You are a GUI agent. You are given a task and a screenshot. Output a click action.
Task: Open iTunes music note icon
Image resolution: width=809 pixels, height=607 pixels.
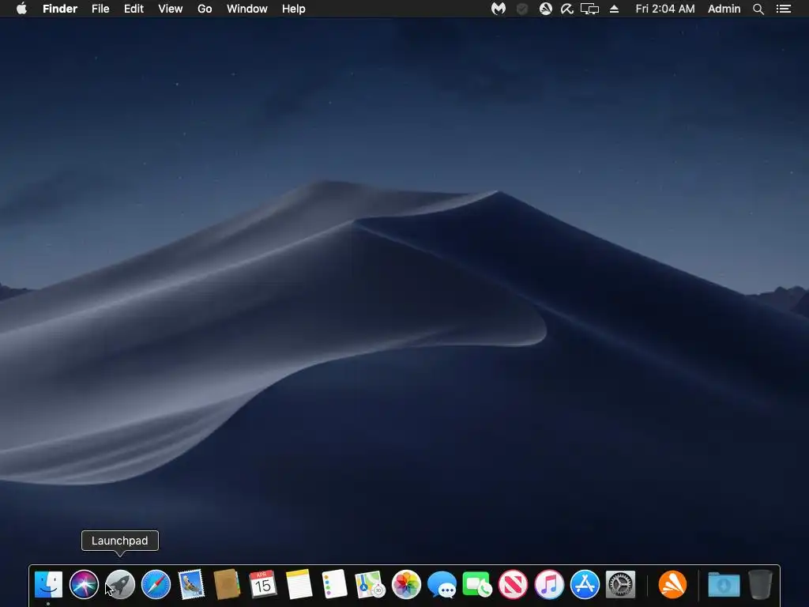click(549, 585)
